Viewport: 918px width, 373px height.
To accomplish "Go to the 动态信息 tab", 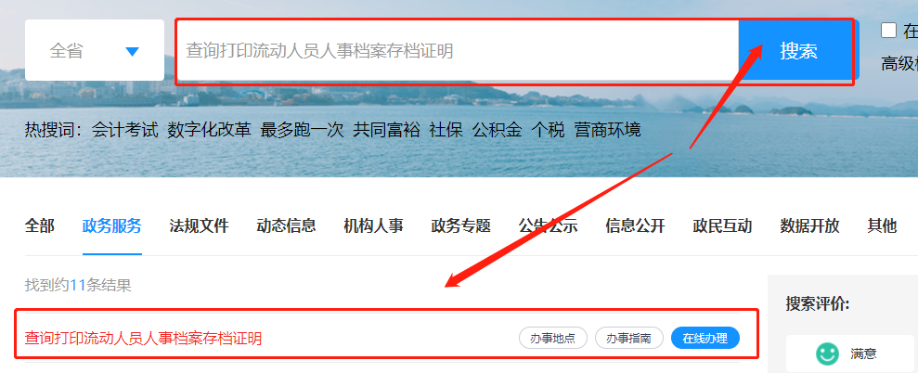I will pos(286,225).
